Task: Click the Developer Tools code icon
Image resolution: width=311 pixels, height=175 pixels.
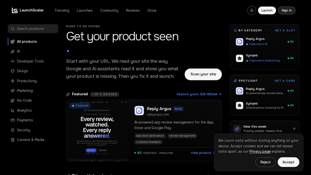Action: tap(13, 61)
